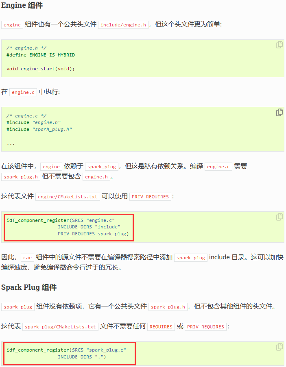Screen dimensions: 286x367
Task: Click code line 'INCLUDE_DIRS "include"'
Action: click(89, 227)
